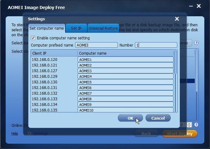Edit the AOMEI1 computer name field

click(x=126, y=59)
